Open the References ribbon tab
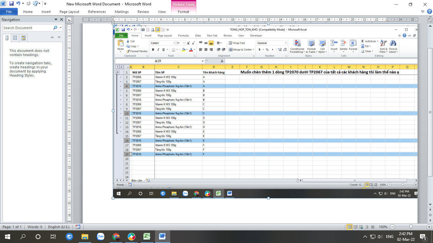433x243 pixels. pos(97,12)
